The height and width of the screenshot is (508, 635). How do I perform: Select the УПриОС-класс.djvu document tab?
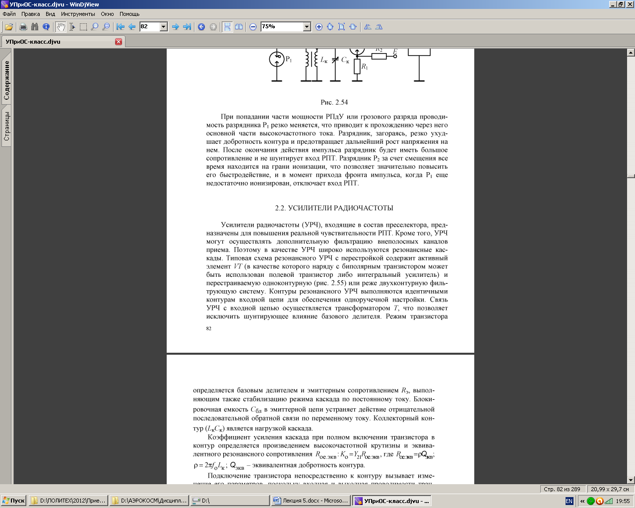click(x=63, y=42)
